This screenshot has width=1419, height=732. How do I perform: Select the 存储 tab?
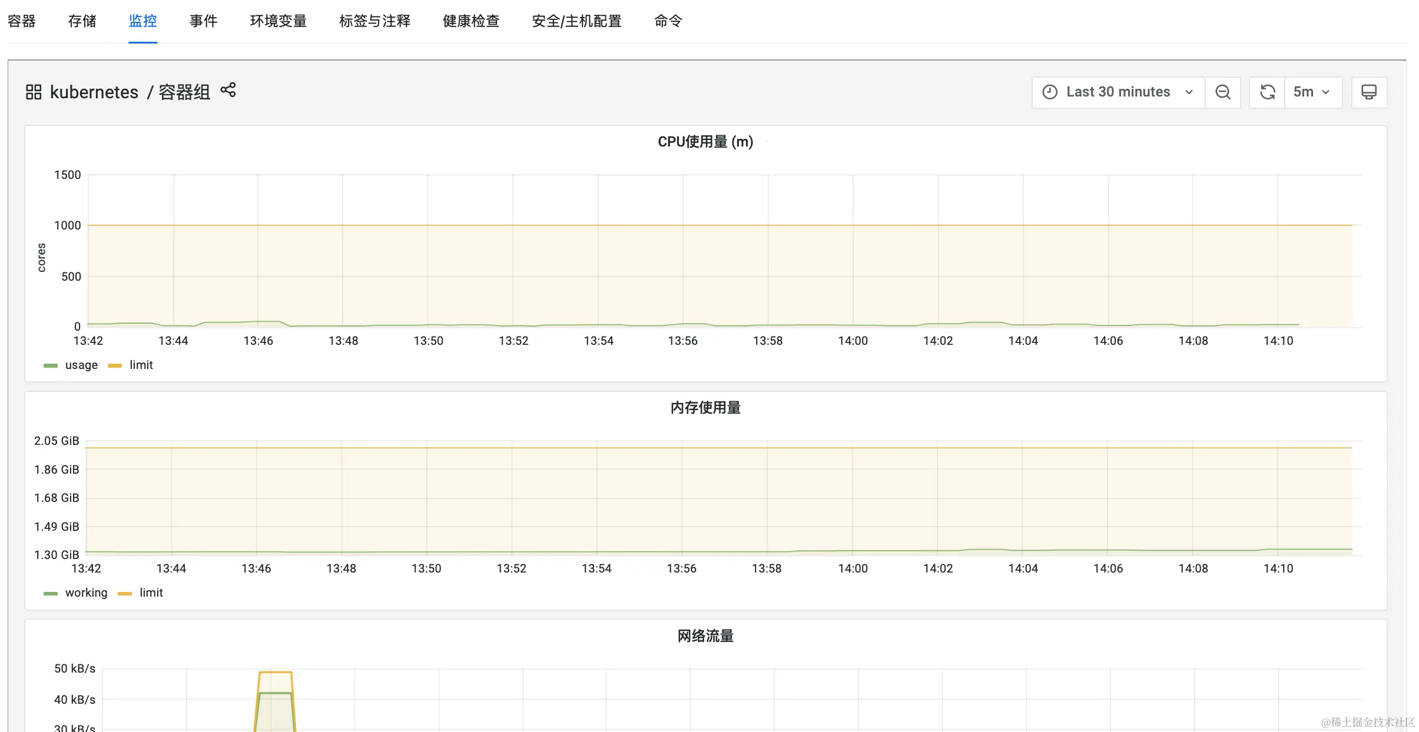[82, 21]
